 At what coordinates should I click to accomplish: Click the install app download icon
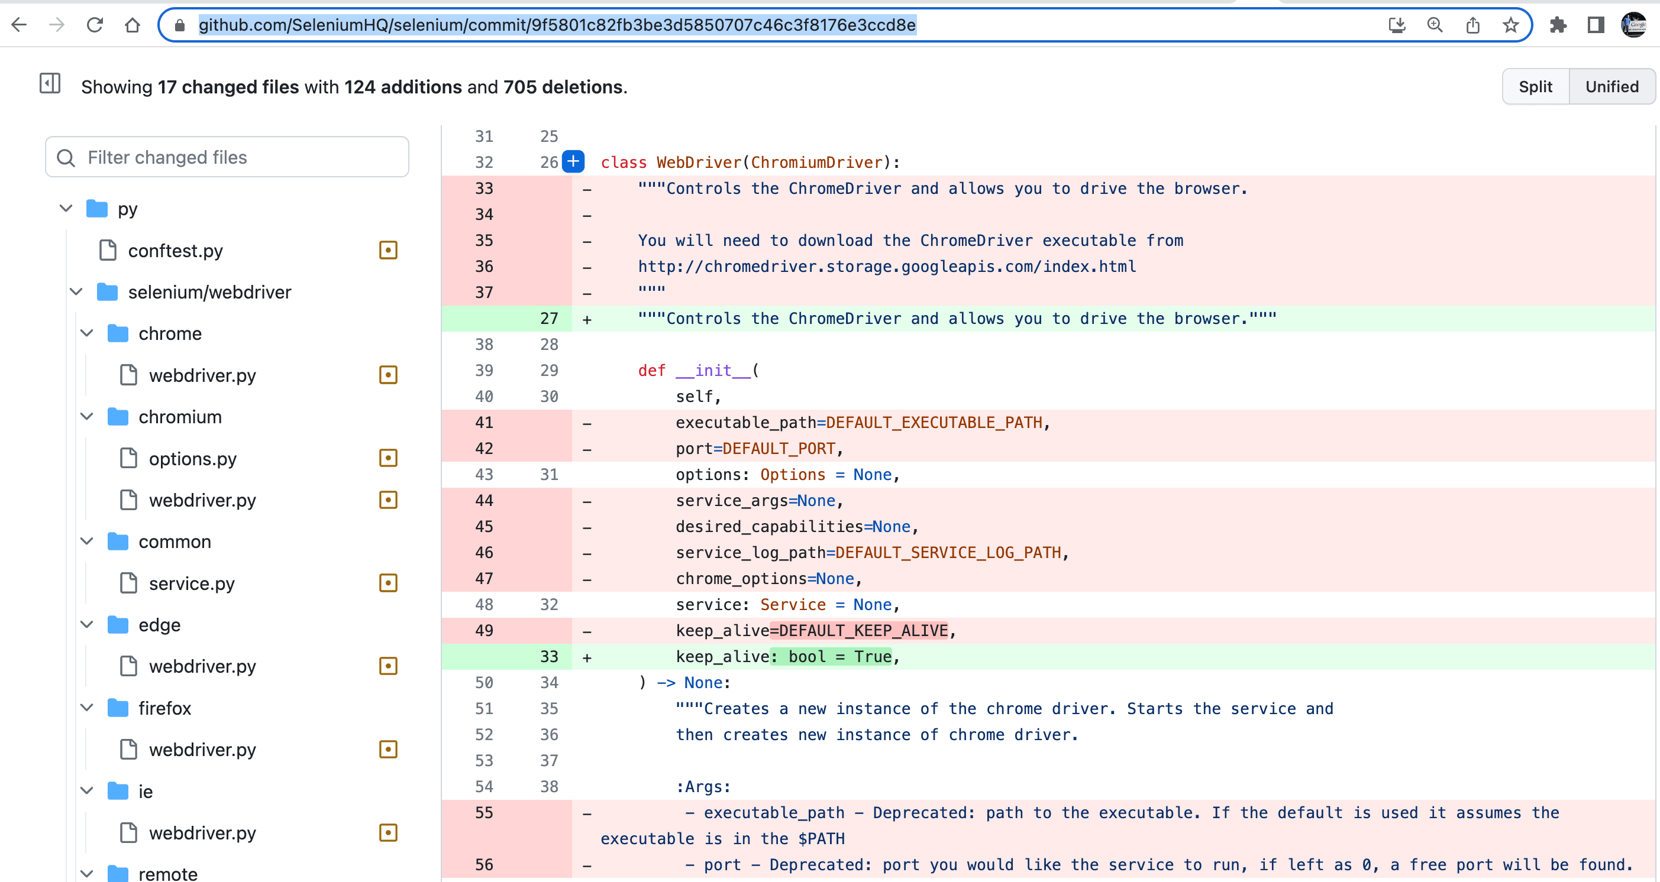tap(1396, 25)
